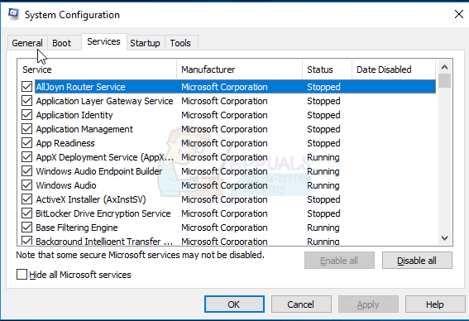
Task: Uncheck the Windows Audio checkbox
Action: click(x=27, y=185)
